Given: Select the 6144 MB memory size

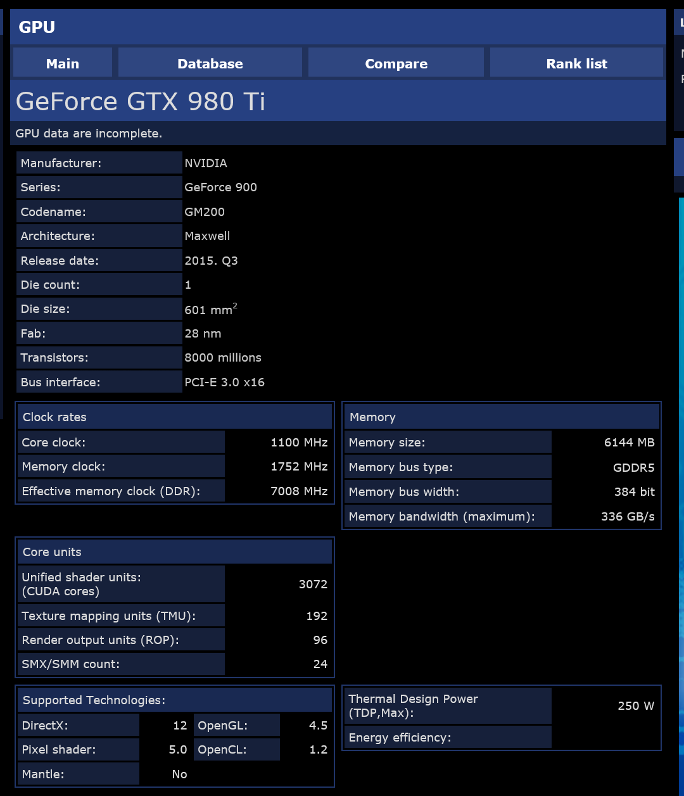Looking at the screenshot, I should [629, 443].
